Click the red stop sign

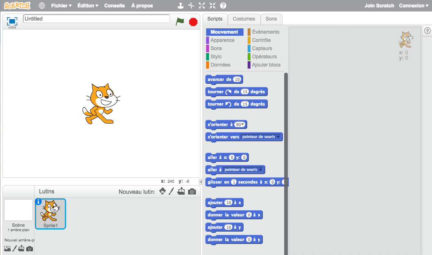point(193,22)
